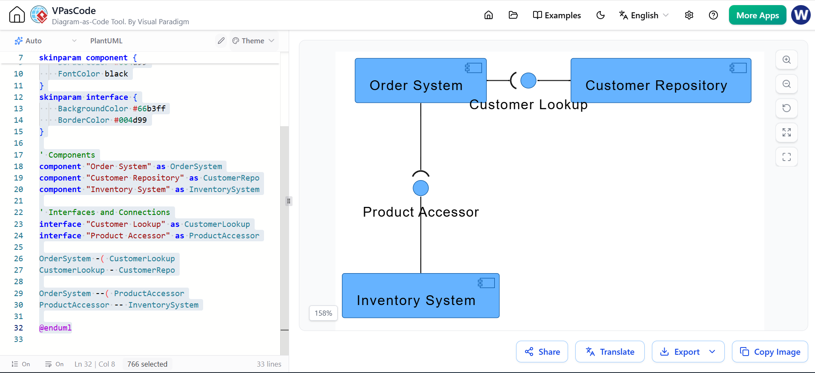
Task: Click the home outline icon at top-left
Action: click(17, 15)
